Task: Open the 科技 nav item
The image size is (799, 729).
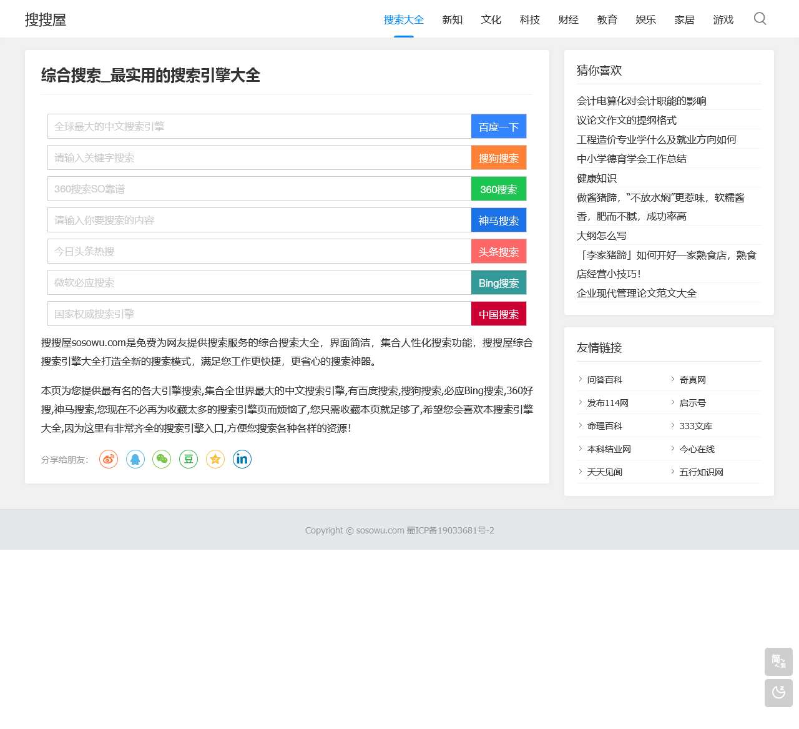Action: [530, 19]
